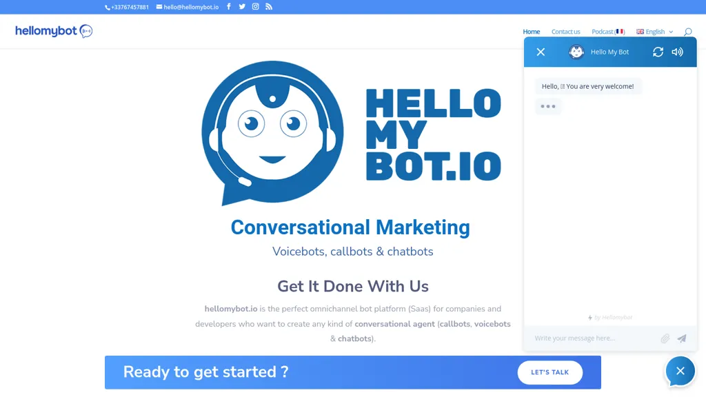Email hello@hellomybot.io from the top bar
The height and width of the screenshot is (397, 706).
click(188, 7)
